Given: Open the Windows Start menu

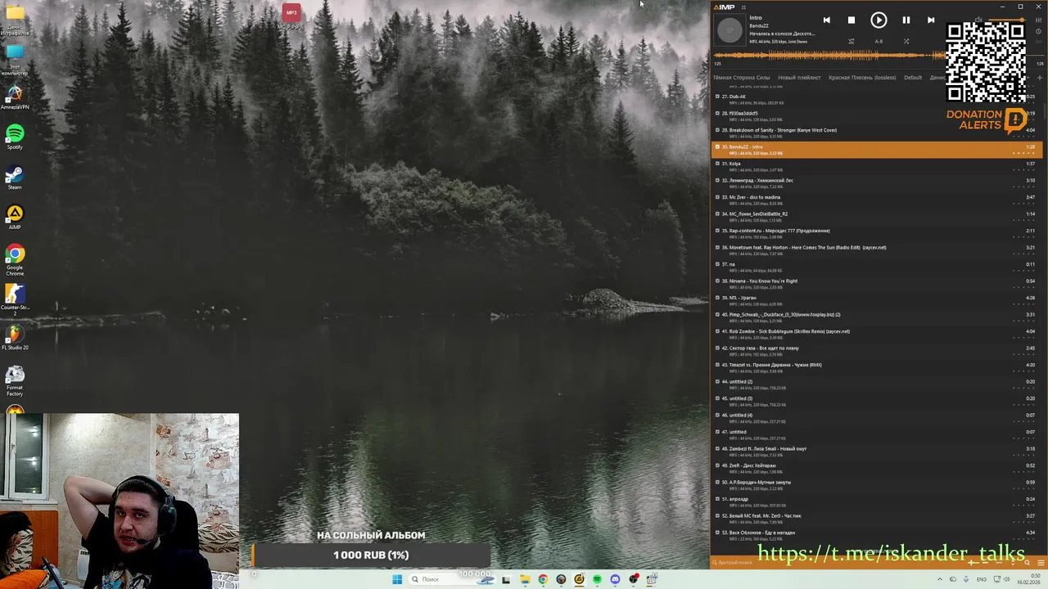Looking at the screenshot, I should (397, 579).
